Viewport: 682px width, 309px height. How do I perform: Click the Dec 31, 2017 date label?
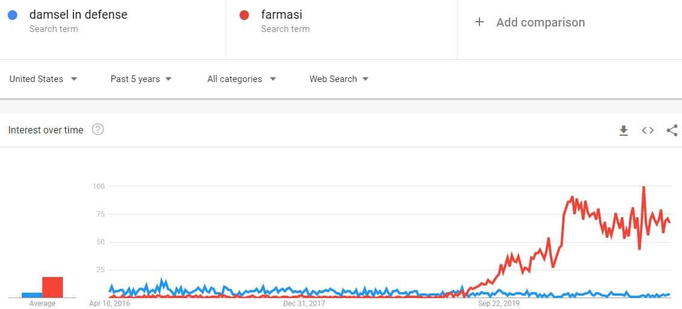pos(304,304)
